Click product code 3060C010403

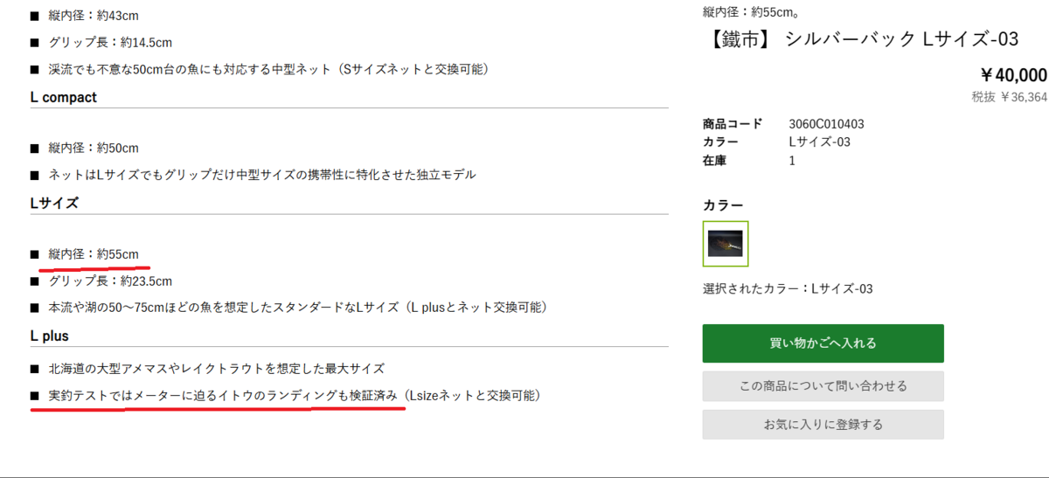[826, 124]
